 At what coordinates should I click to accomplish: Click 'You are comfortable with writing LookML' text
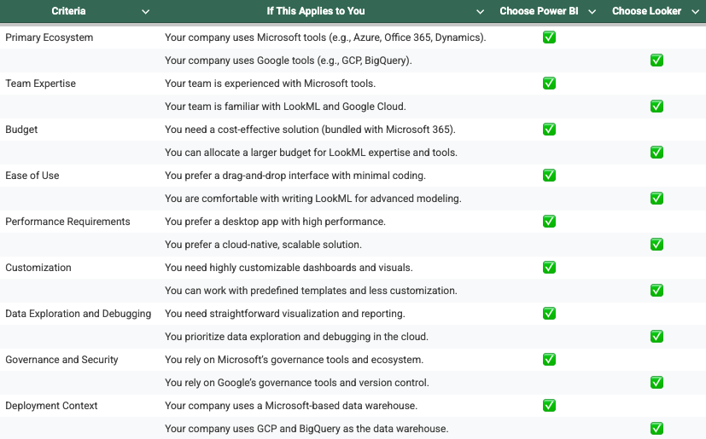pos(313,199)
